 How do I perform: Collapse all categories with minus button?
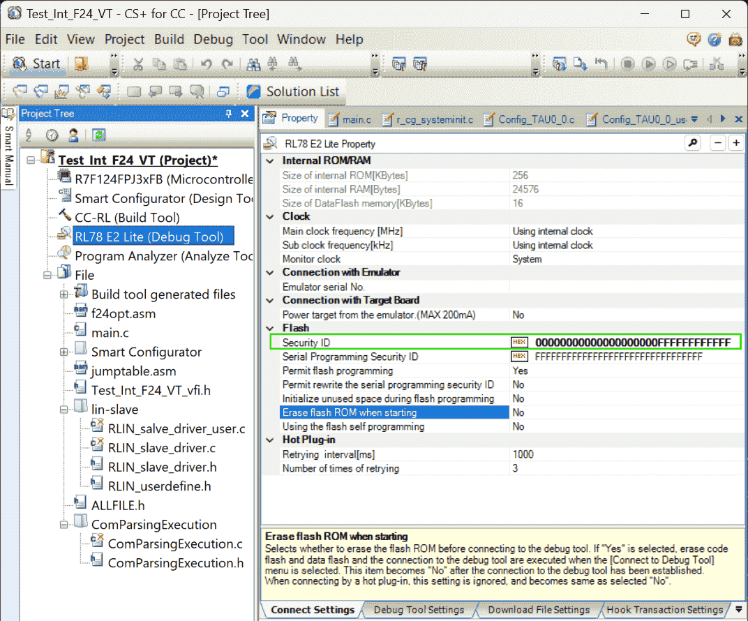coord(718,143)
